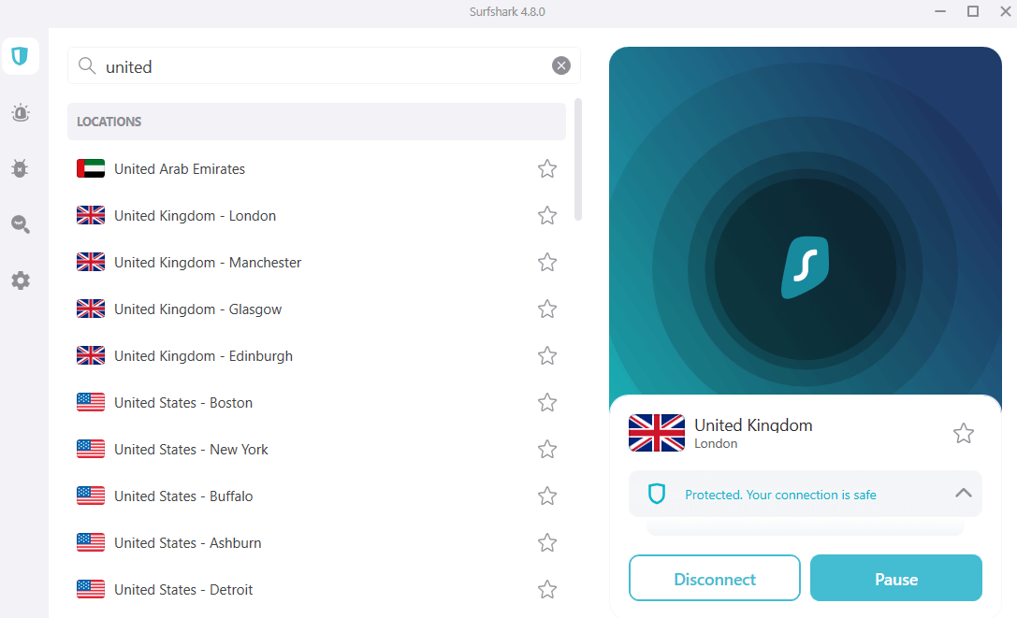This screenshot has height=618, width=1017.
Task: Open the Antivirus bug icon in sidebar
Action: 20,168
